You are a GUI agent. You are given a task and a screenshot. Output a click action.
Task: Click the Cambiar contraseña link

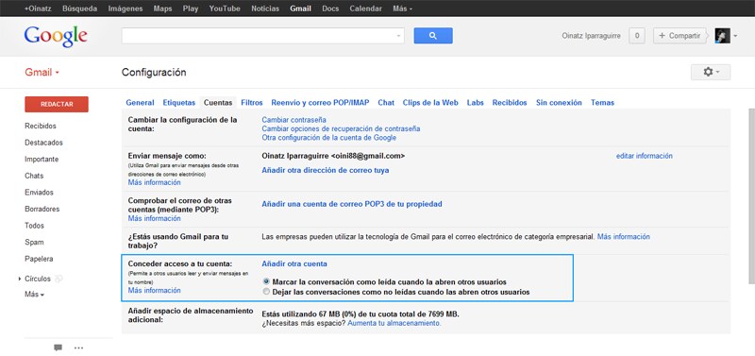point(294,120)
